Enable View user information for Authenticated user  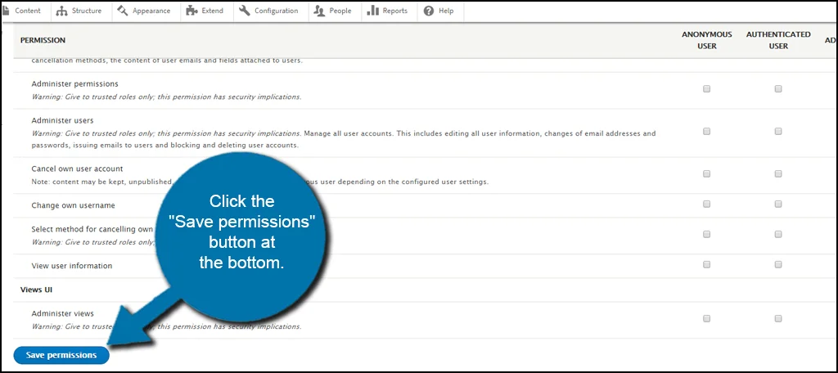(x=778, y=265)
